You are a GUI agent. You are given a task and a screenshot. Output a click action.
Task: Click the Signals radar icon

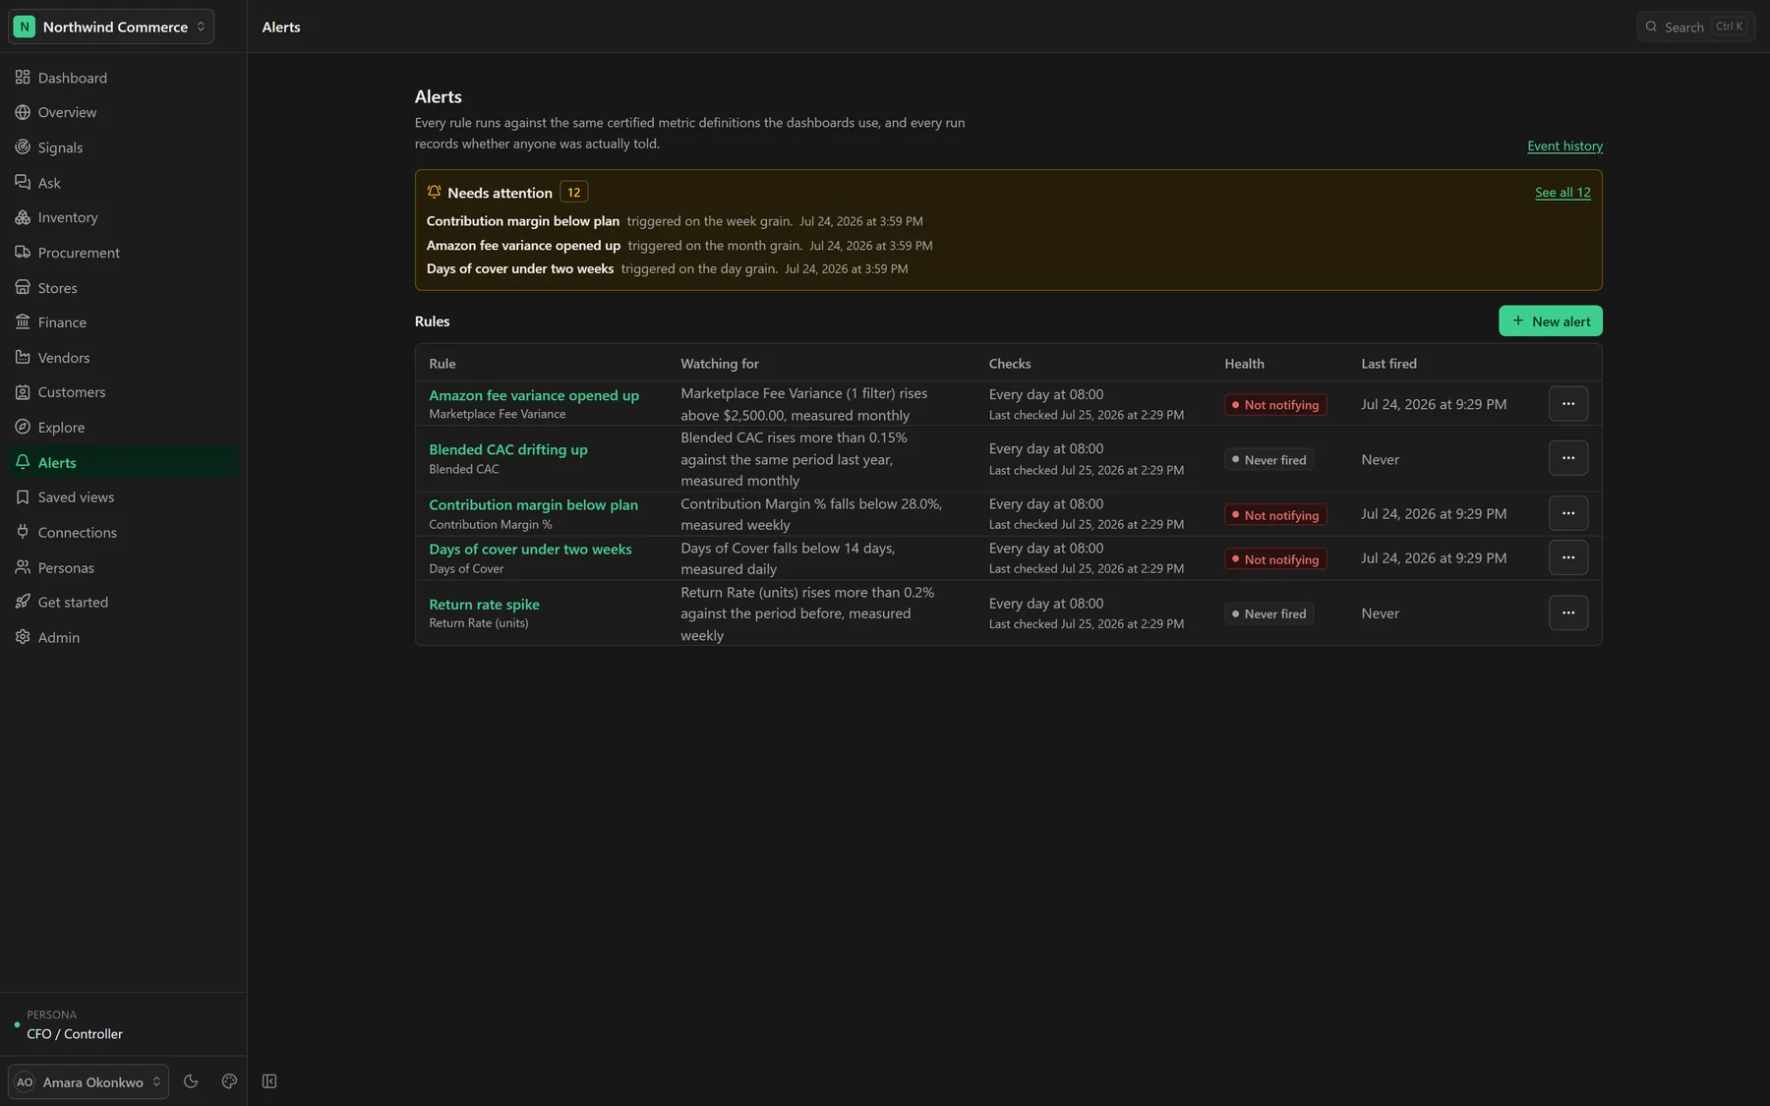[x=23, y=147]
